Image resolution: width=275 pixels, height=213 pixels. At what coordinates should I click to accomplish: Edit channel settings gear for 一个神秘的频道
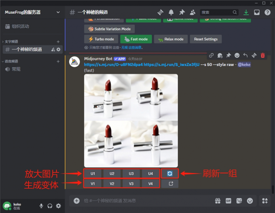pyautogui.click(x=58, y=49)
